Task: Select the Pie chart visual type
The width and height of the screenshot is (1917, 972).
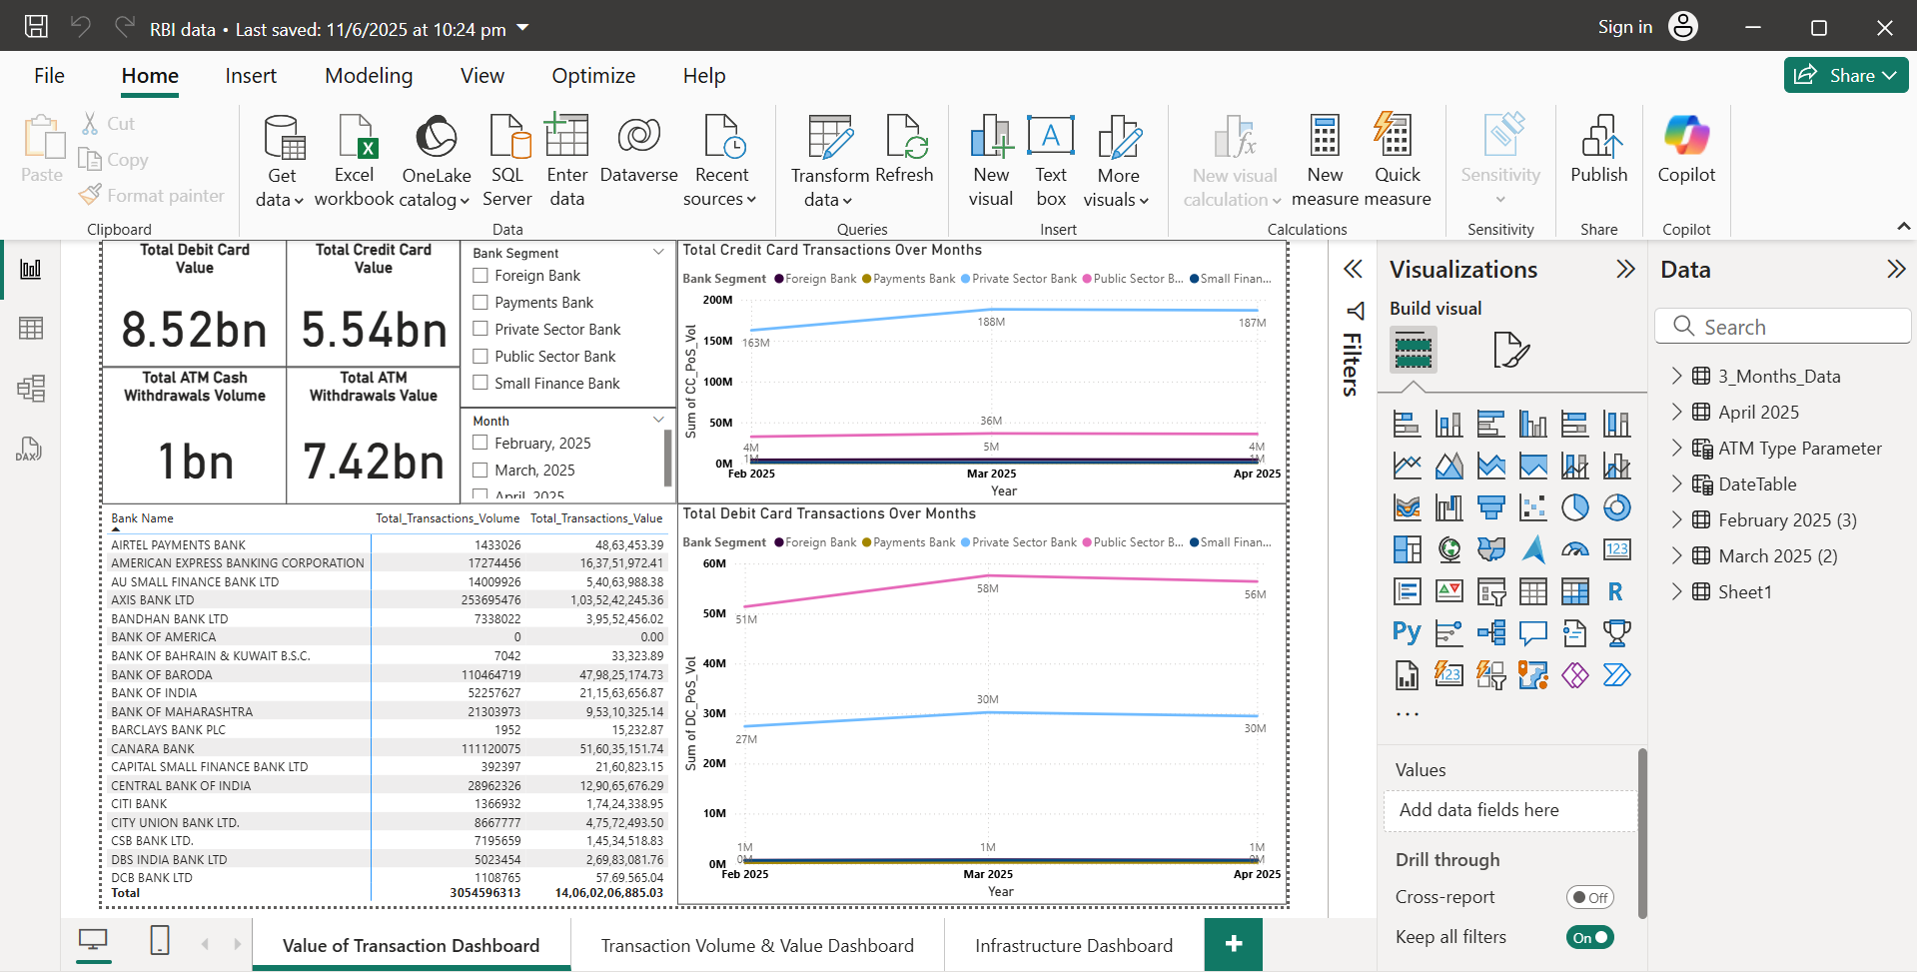Action: (x=1574, y=507)
